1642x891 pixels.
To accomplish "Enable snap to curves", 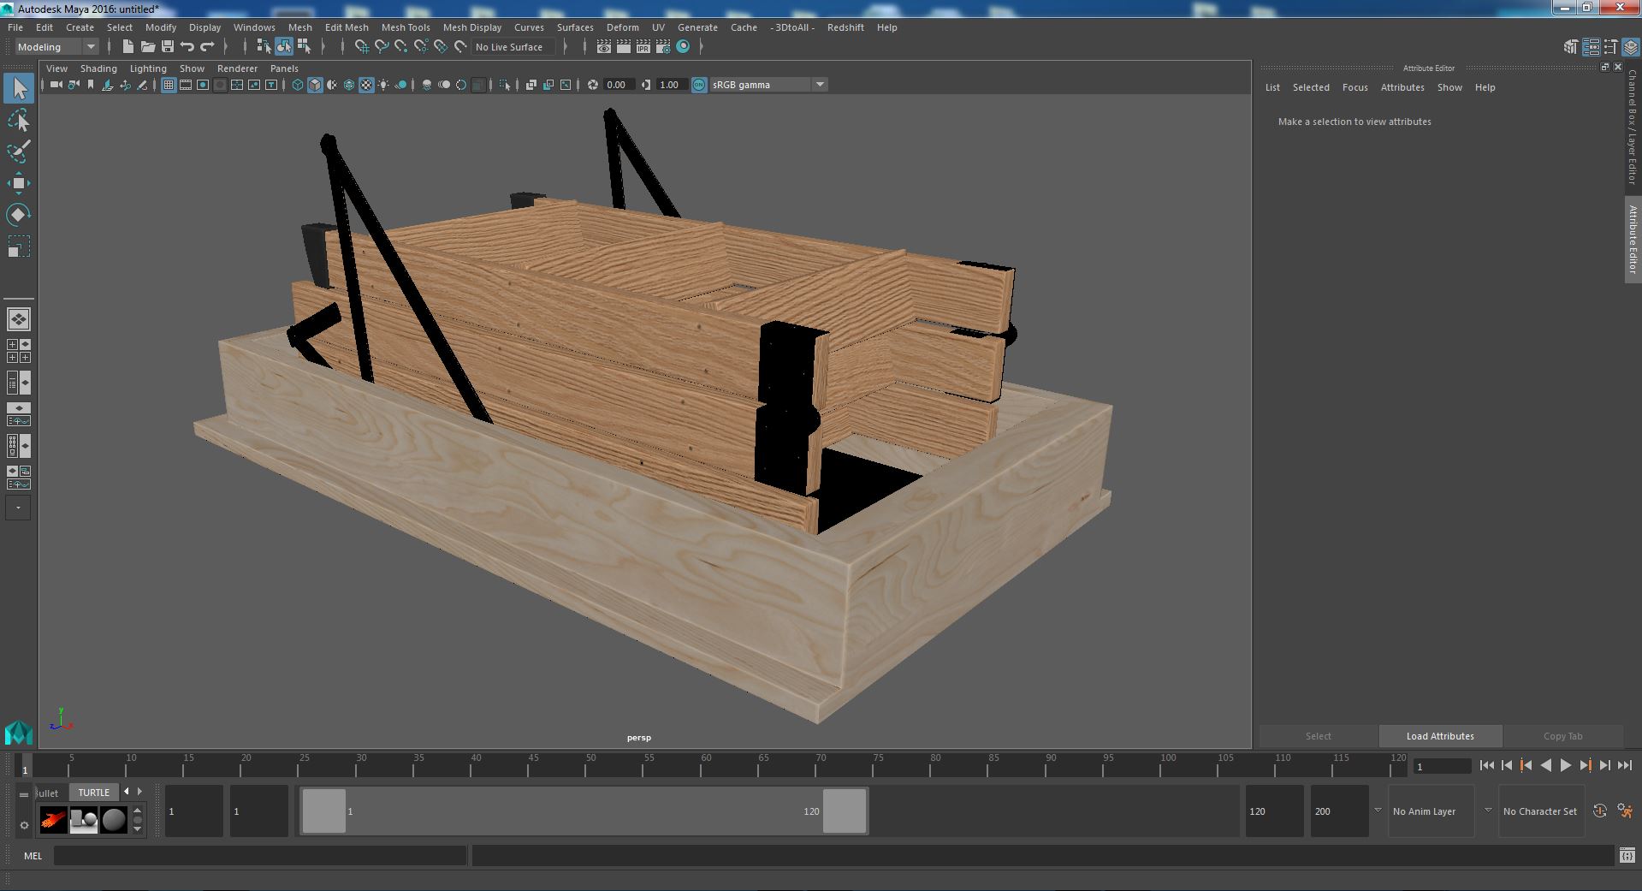I will (382, 47).
